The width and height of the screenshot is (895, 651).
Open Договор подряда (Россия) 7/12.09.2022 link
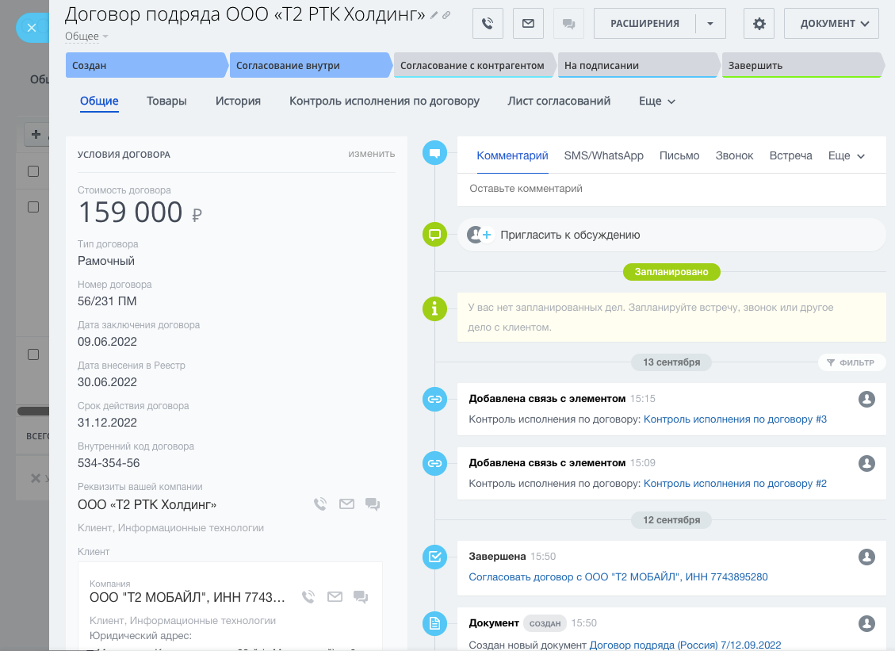[x=685, y=645]
